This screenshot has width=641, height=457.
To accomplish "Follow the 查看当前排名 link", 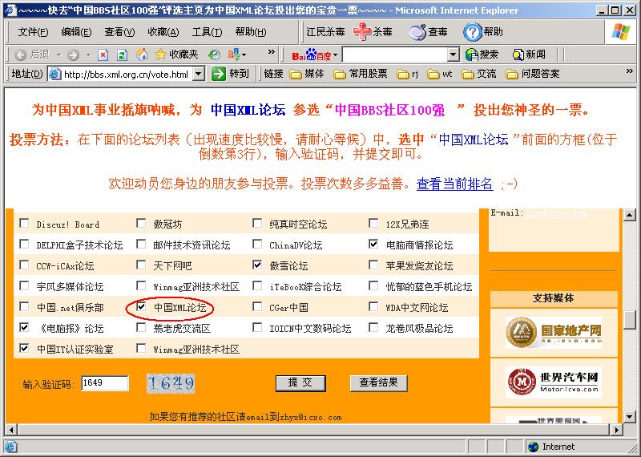I will (x=454, y=184).
